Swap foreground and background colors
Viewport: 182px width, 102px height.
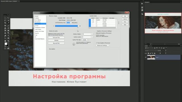click(8, 43)
